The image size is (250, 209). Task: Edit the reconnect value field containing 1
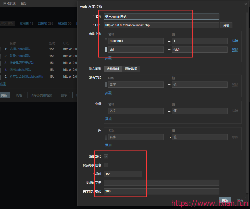tap(199, 41)
